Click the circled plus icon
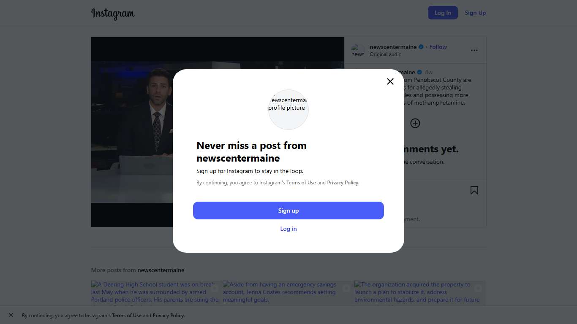The image size is (577, 324). click(x=415, y=123)
